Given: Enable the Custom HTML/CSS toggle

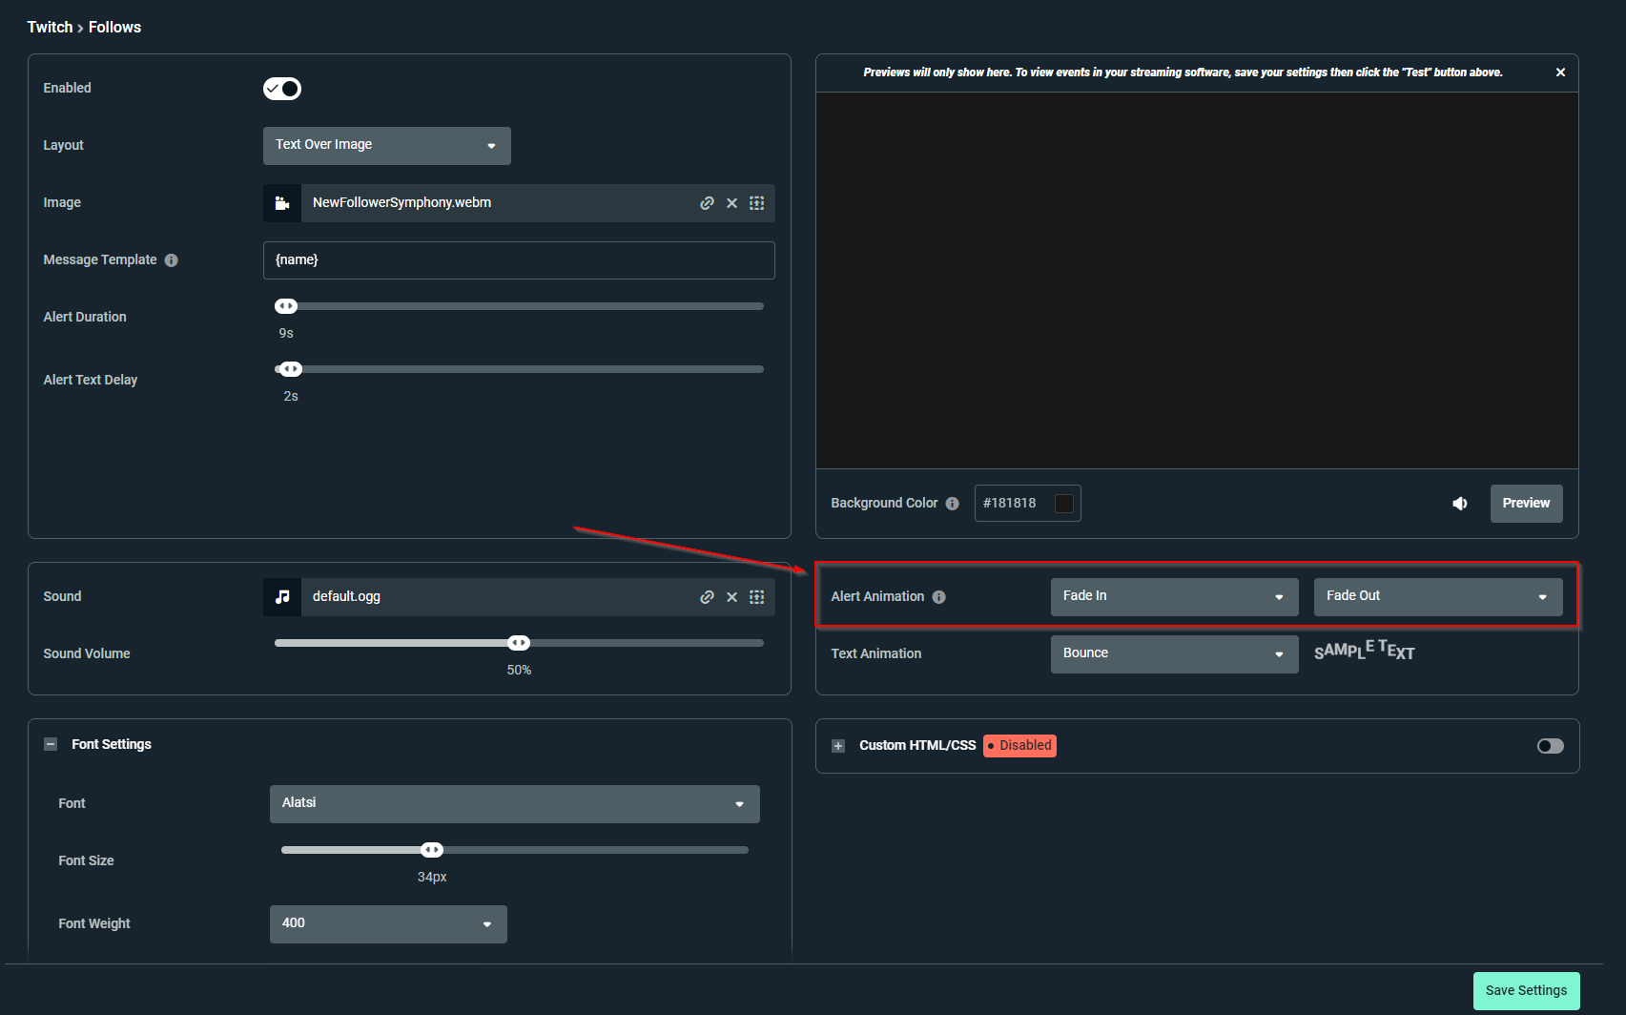Looking at the screenshot, I should 1550,745.
